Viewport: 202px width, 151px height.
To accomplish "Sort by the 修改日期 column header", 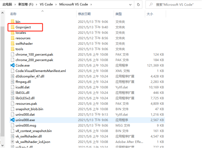I will 84,14.
